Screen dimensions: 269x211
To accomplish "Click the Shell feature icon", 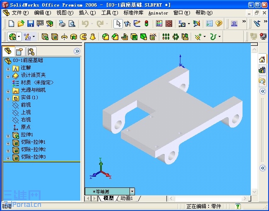I will tap(134, 37).
